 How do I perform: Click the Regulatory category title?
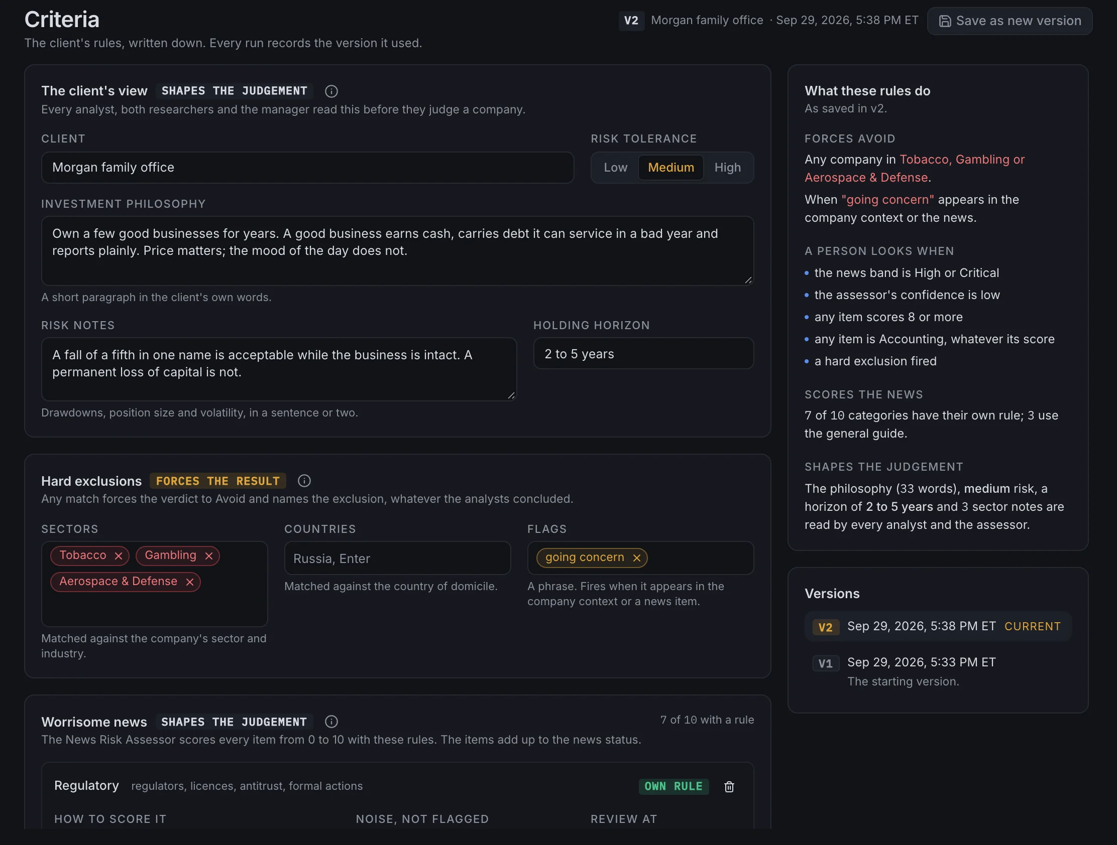click(x=86, y=785)
